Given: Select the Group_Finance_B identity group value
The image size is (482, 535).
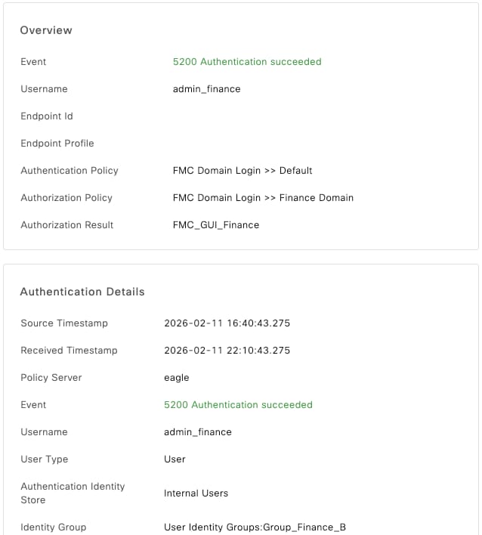Looking at the screenshot, I should pos(255,527).
